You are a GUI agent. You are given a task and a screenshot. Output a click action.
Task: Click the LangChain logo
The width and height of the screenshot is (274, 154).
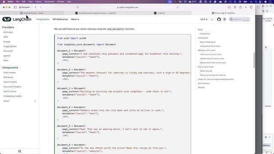click(x=17, y=19)
